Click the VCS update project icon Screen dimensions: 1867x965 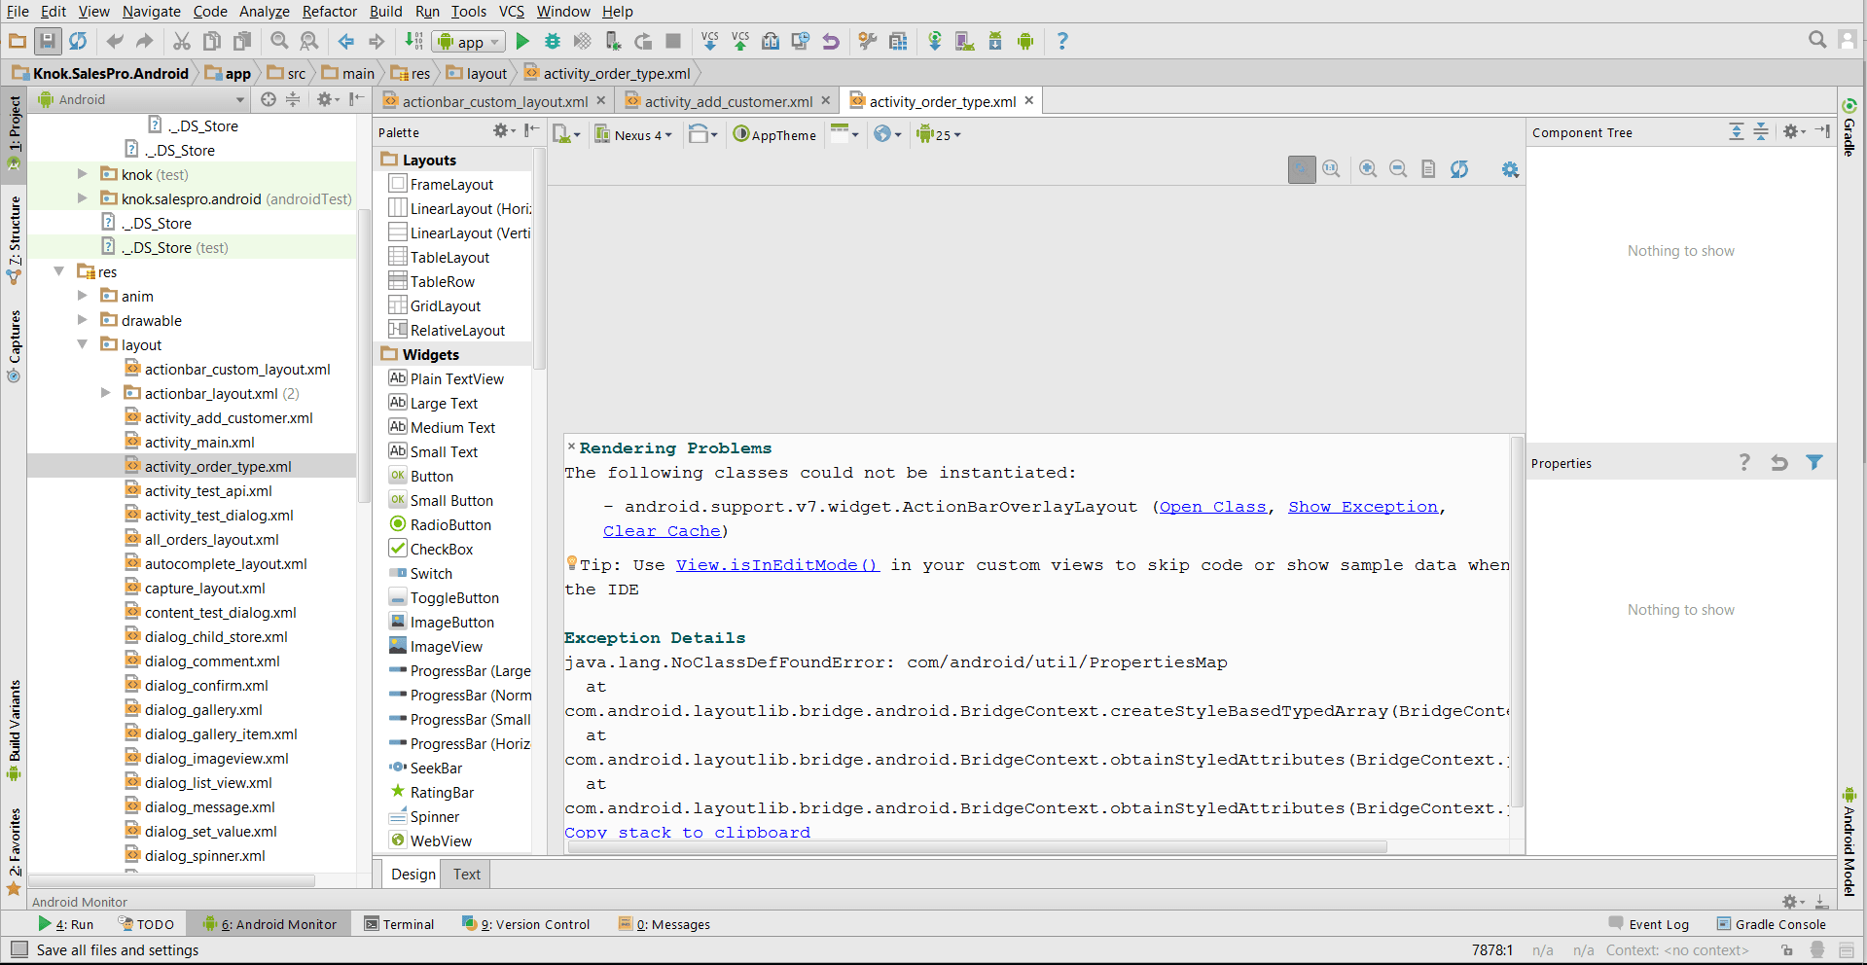(x=709, y=41)
